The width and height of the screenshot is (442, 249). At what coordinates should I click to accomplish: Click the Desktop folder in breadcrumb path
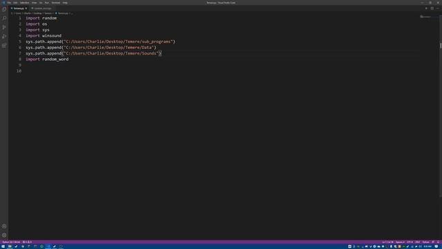pyautogui.click(x=37, y=13)
